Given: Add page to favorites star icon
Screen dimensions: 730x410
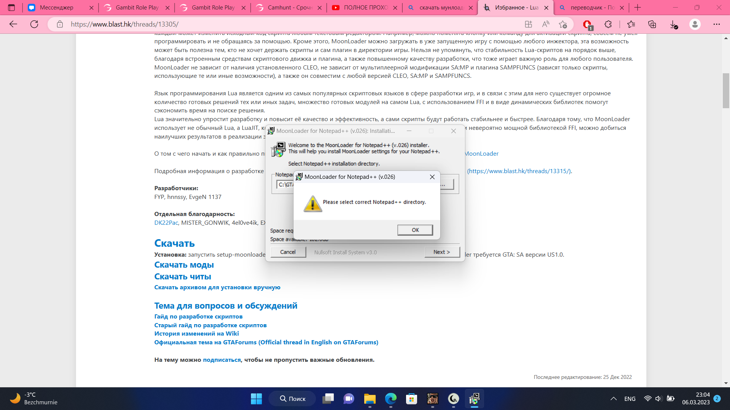Looking at the screenshot, I should 563,24.
